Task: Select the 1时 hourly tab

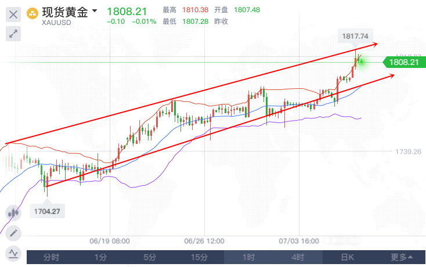Action: [x=249, y=257]
